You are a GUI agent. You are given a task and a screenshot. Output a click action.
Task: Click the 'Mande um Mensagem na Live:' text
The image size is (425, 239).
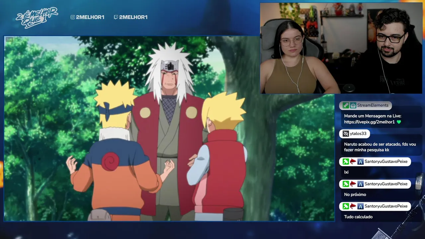pos(373,116)
